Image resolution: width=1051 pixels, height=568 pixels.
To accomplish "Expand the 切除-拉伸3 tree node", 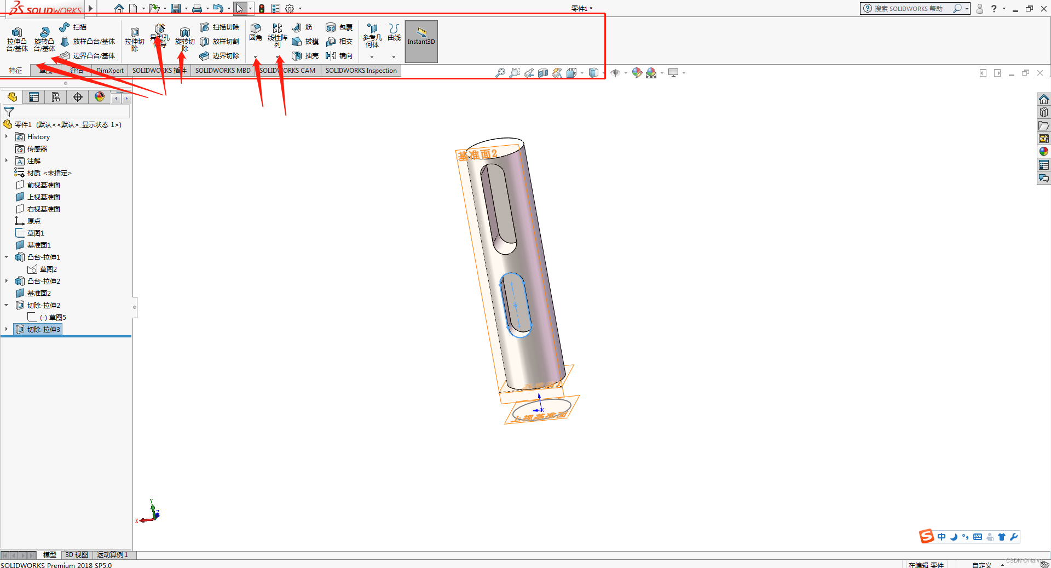I will 7,329.
